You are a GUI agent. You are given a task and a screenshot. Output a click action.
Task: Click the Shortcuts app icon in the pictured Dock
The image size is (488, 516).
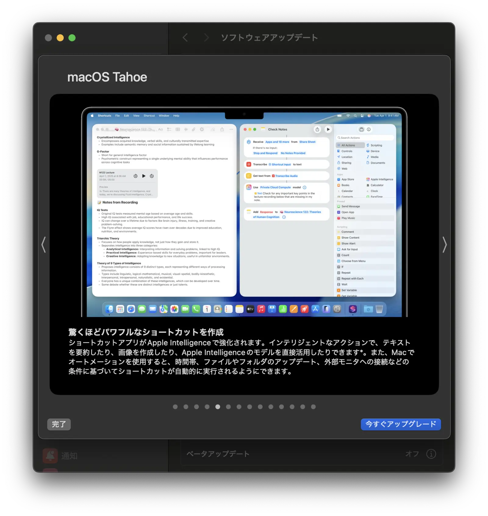(x=353, y=309)
